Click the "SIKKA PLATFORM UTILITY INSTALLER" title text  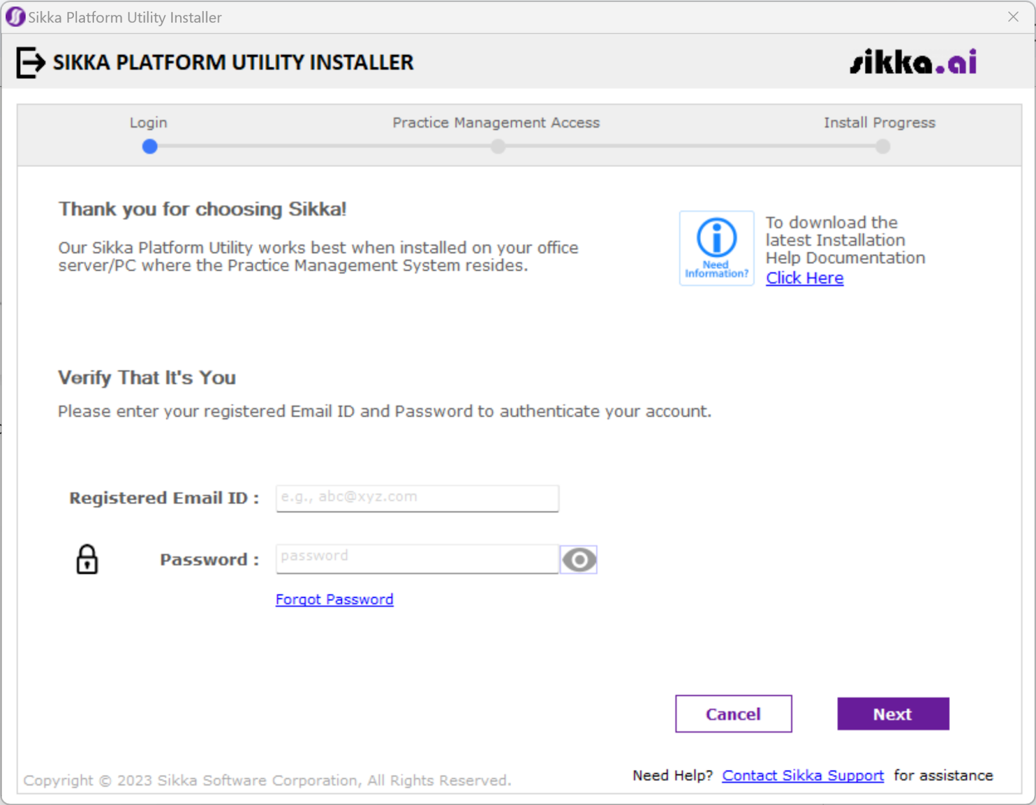233,62
